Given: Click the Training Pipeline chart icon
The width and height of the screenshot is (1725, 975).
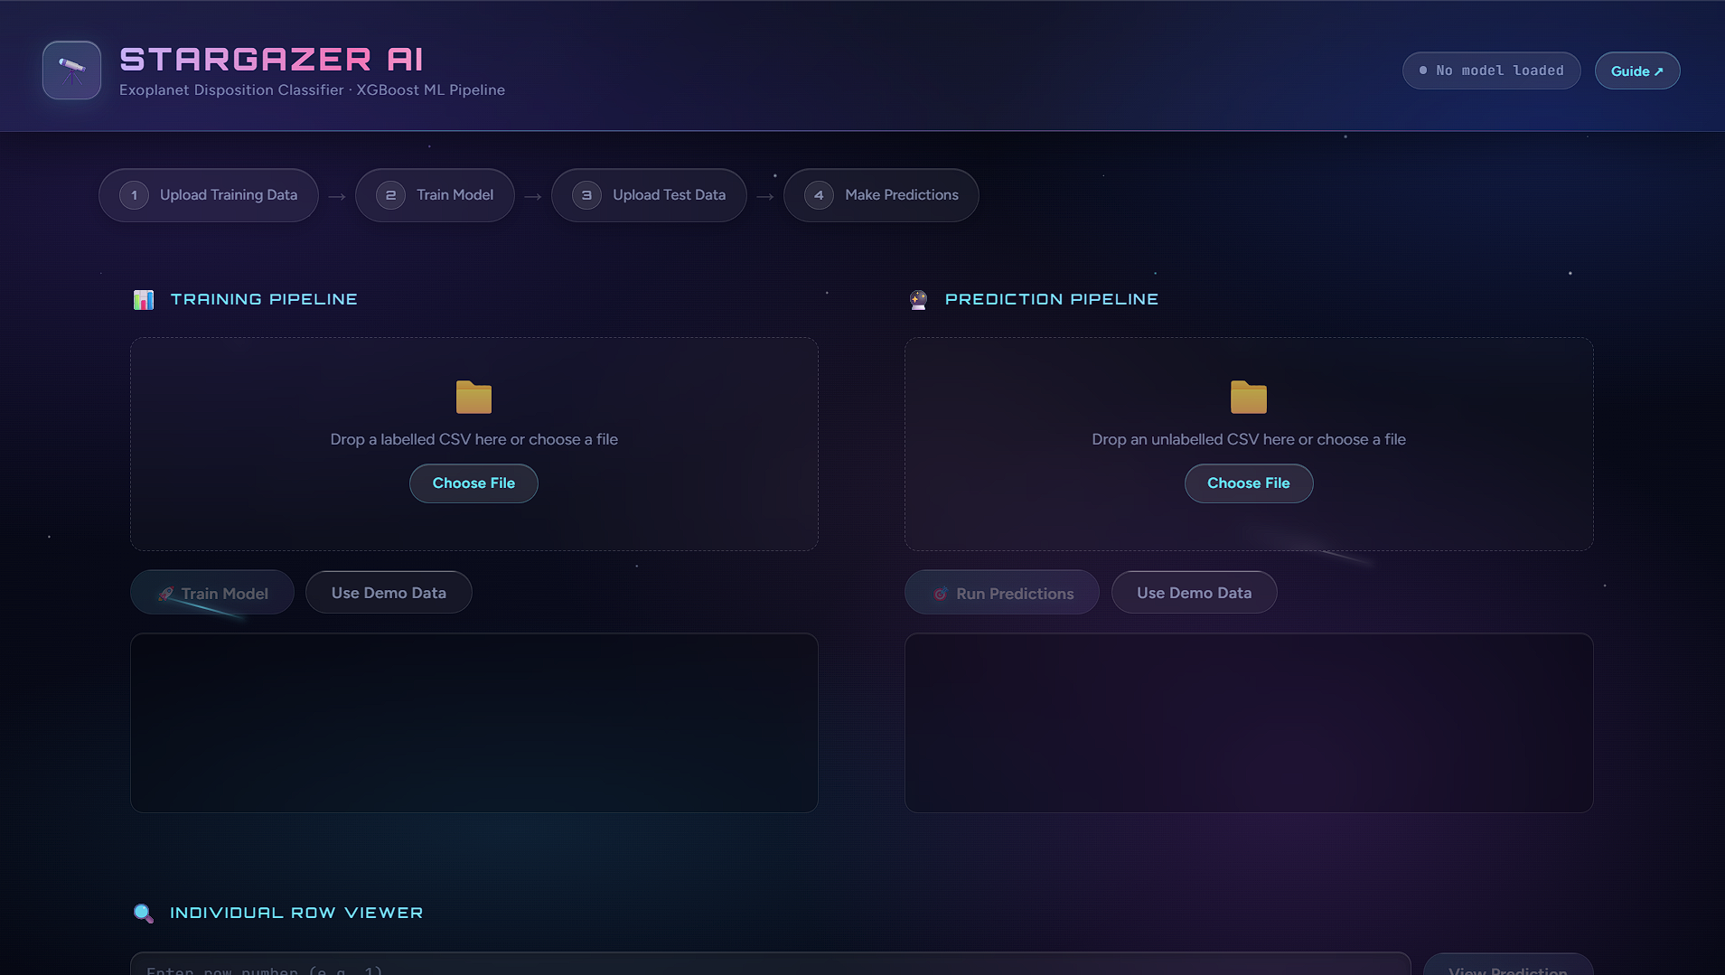Looking at the screenshot, I should (144, 300).
